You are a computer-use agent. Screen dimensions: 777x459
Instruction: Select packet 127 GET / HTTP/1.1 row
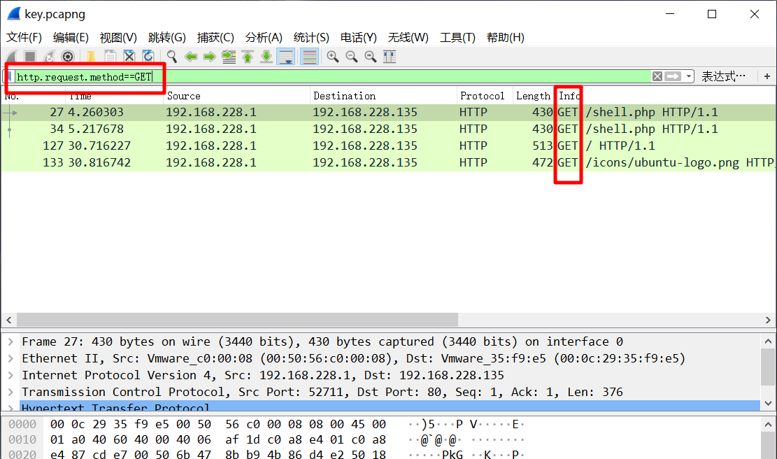pyautogui.click(x=389, y=146)
